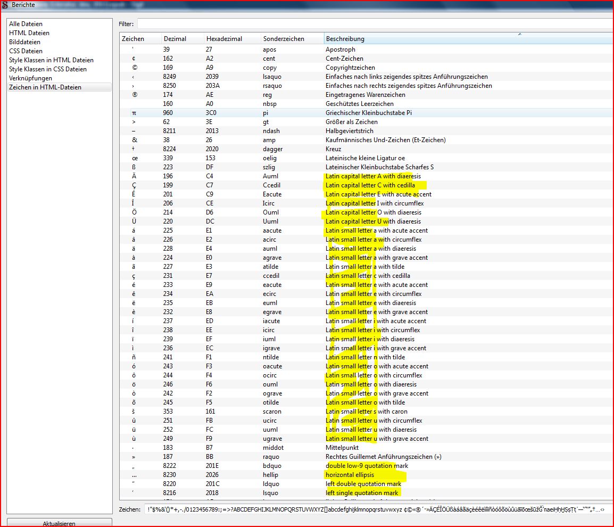614x527 pixels.
Task: Sort by the Zeichen column header
Action: pyautogui.click(x=133, y=39)
